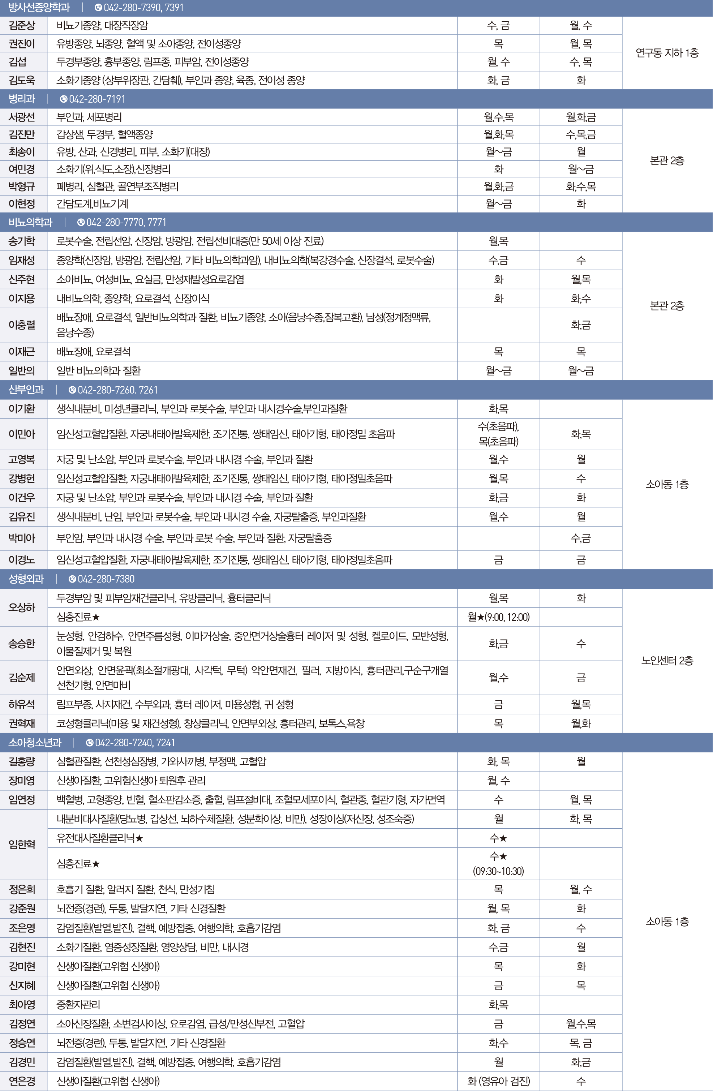Select doctor name 오상하
The image size is (713, 1091).
click(x=22, y=607)
